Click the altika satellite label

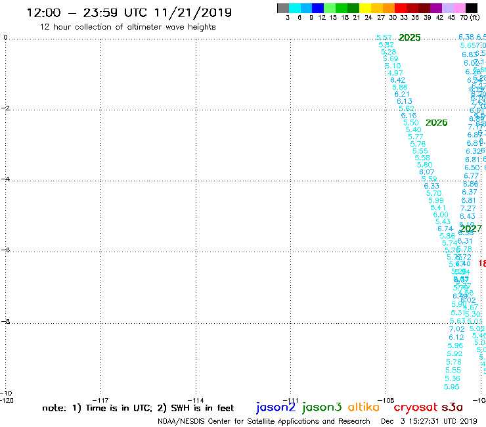[x=364, y=407]
